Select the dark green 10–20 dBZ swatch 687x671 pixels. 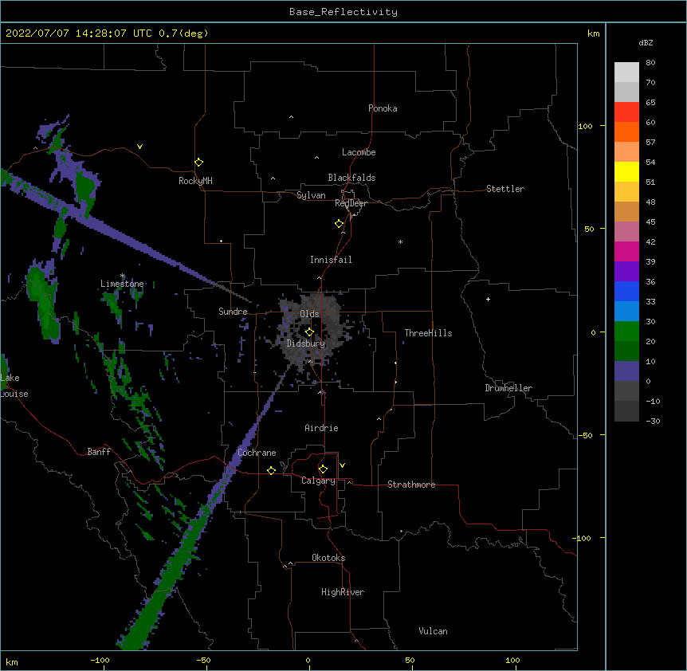(626, 351)
